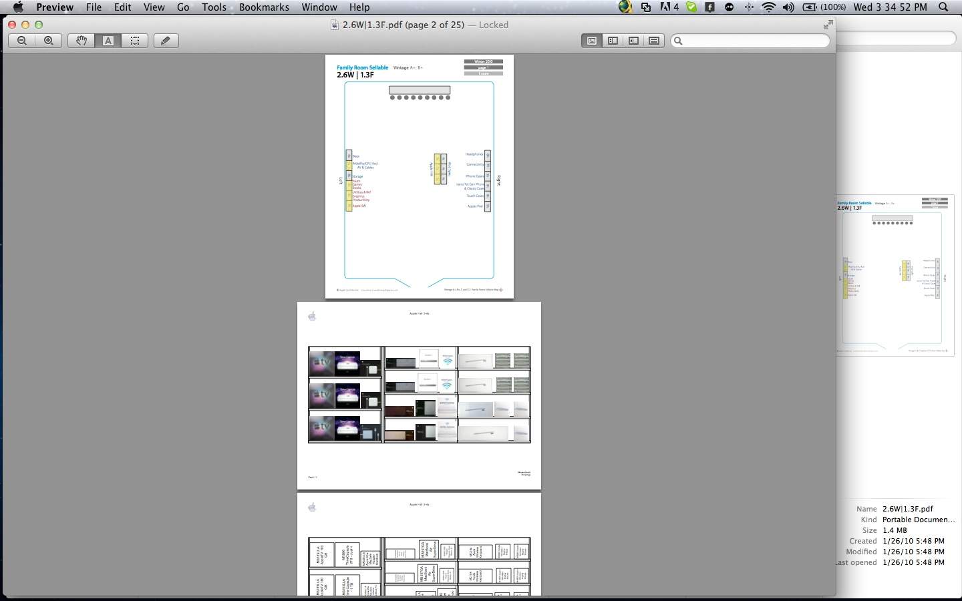Click the Zoom In magnifier button
962x601 pixels.
[x=49, y=41]
